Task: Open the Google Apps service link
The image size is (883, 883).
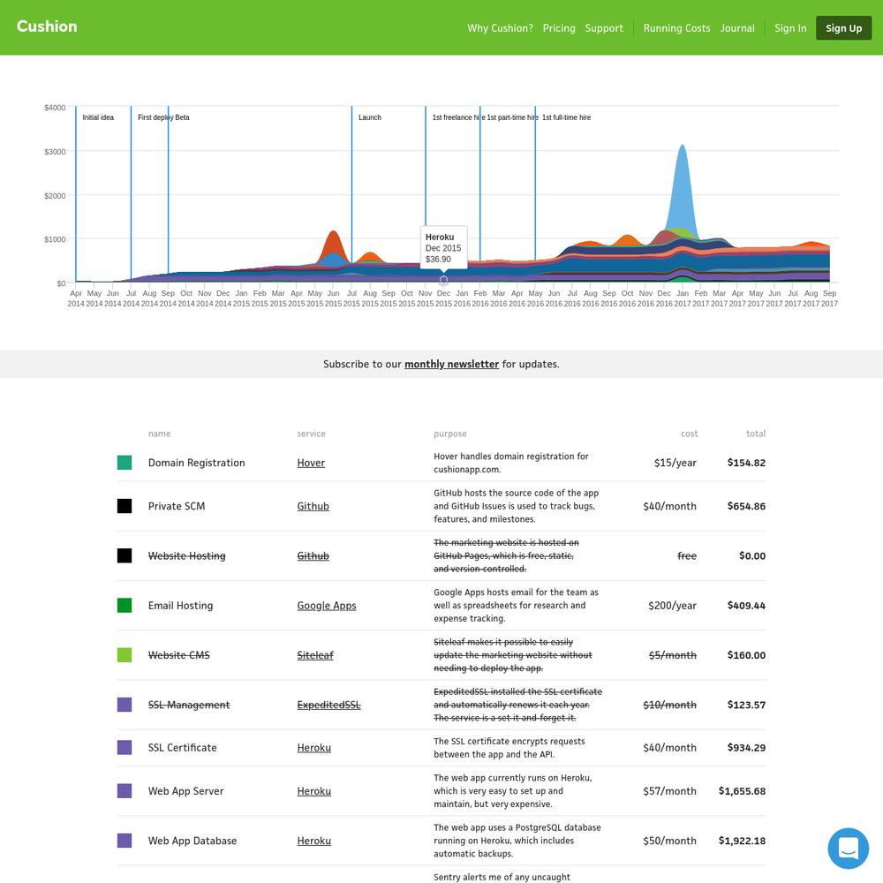Action: pyautogui.click(x=327, y=606)
